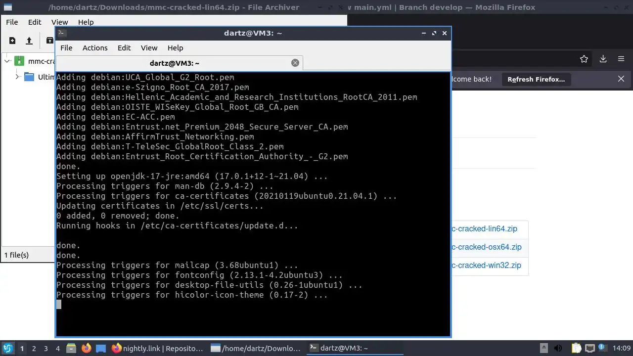Open the terminal Actions menu
The width and height of the screenshot is (633, 356).
(95, 48)
